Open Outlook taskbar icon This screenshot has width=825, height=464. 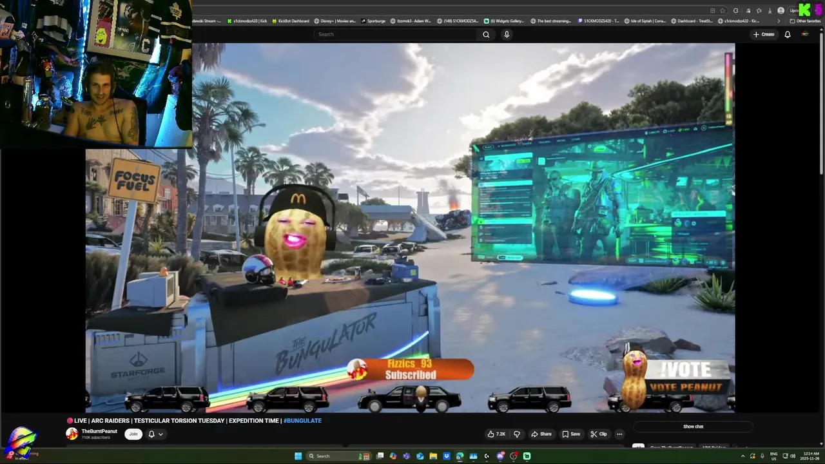(420, 456)
